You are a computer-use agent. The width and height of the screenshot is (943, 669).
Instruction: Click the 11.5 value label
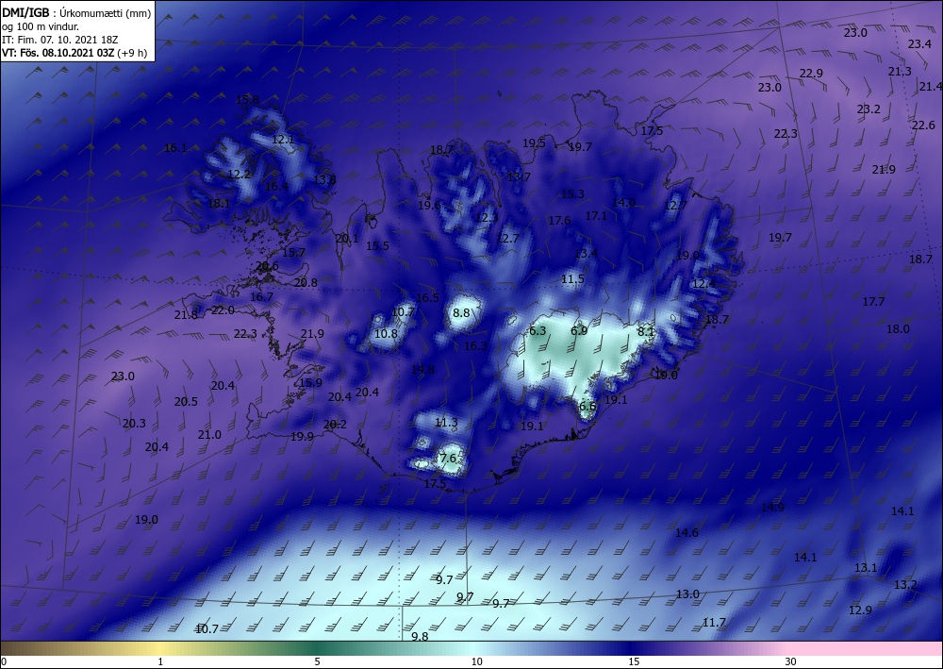pyautogui.click(x=572, y=278)
